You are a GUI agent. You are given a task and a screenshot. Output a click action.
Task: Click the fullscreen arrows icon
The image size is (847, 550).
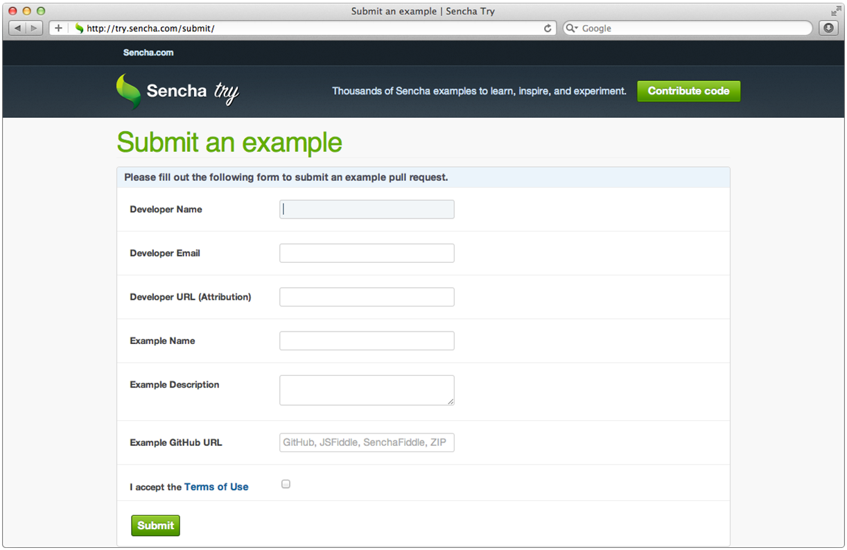pyautogui.click(x=836, y=11)
